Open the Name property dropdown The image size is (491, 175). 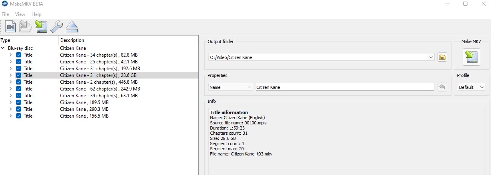coord(230,87)
